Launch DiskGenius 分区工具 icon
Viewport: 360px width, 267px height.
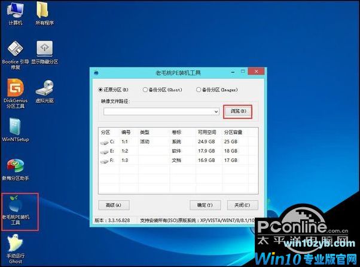[x=15, y=94]
